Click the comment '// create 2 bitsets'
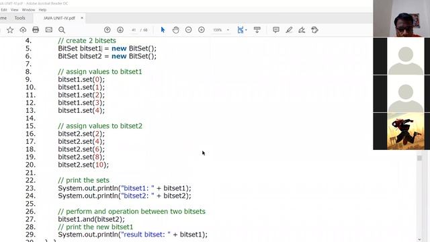 point(87,40)
